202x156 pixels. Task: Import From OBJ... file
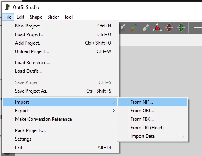point(153,111)
